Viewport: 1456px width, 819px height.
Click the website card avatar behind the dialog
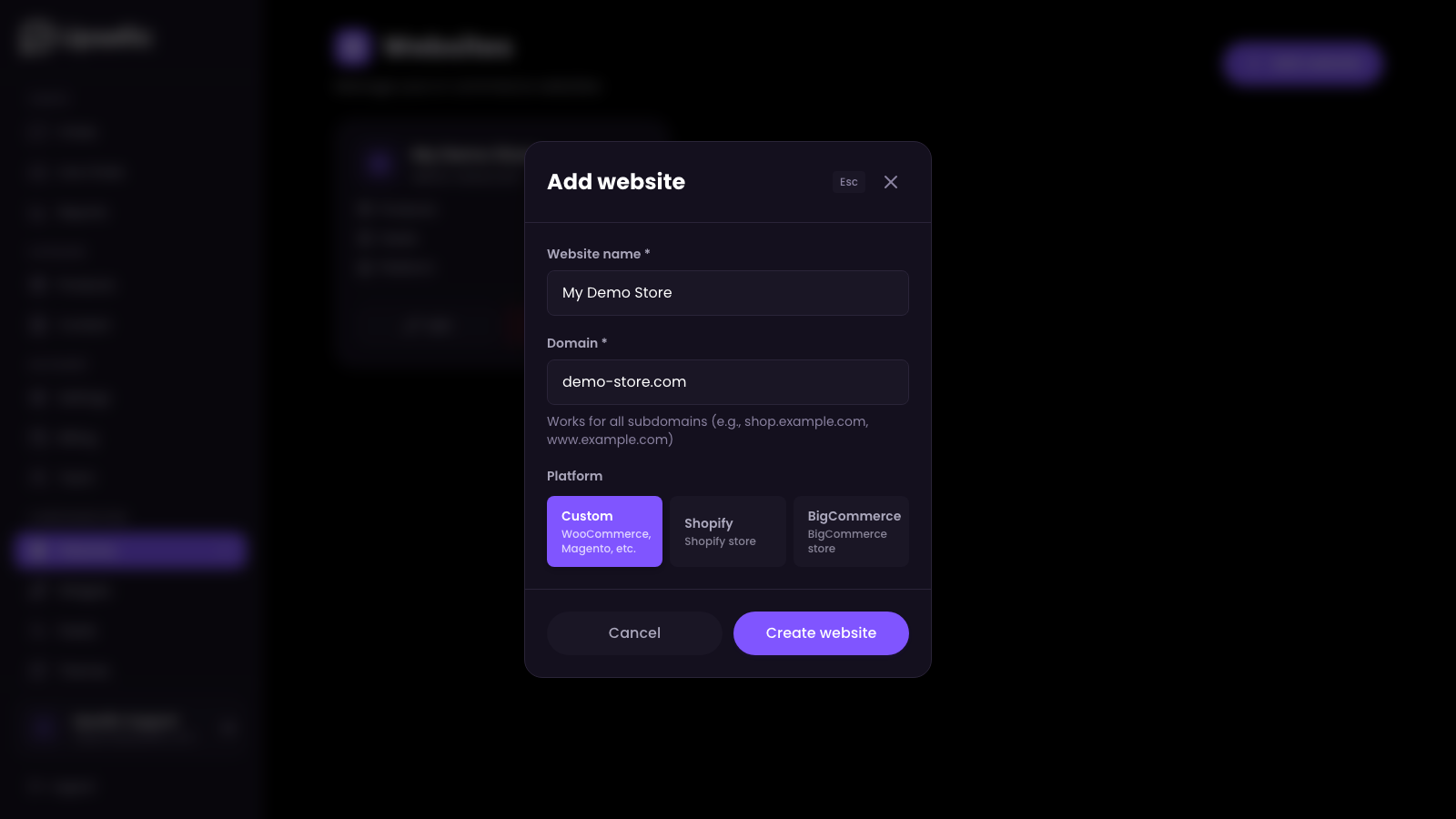point(378,164)
